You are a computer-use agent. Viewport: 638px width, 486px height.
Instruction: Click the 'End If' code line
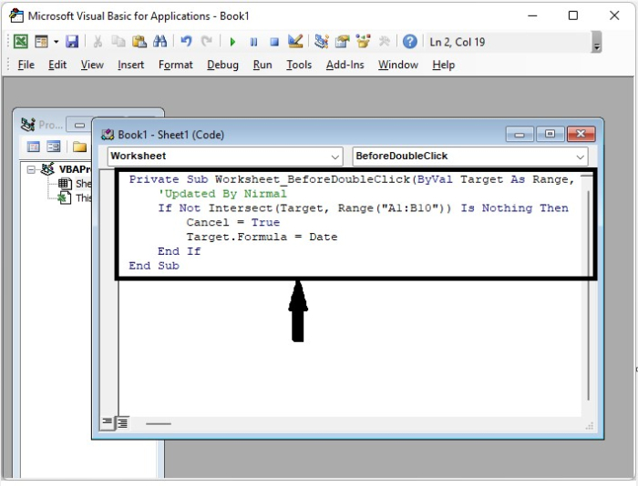click(x=180, y=251)
